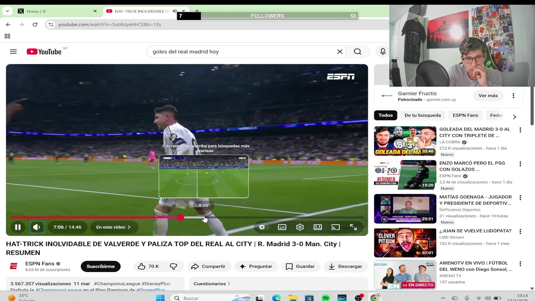Open Garnier Fructis ad options menu
The image size is (535, 301).
pos(513,96)
